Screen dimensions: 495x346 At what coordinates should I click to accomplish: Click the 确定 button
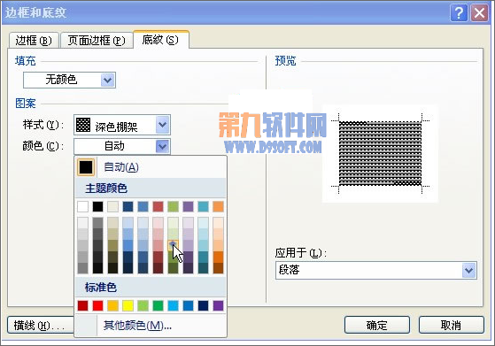pyautogui.click(x=377, y=325)
